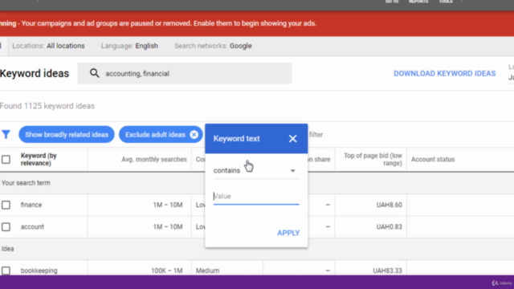
Task: Change Language: English setting
Action: click(x=129, y=46)
